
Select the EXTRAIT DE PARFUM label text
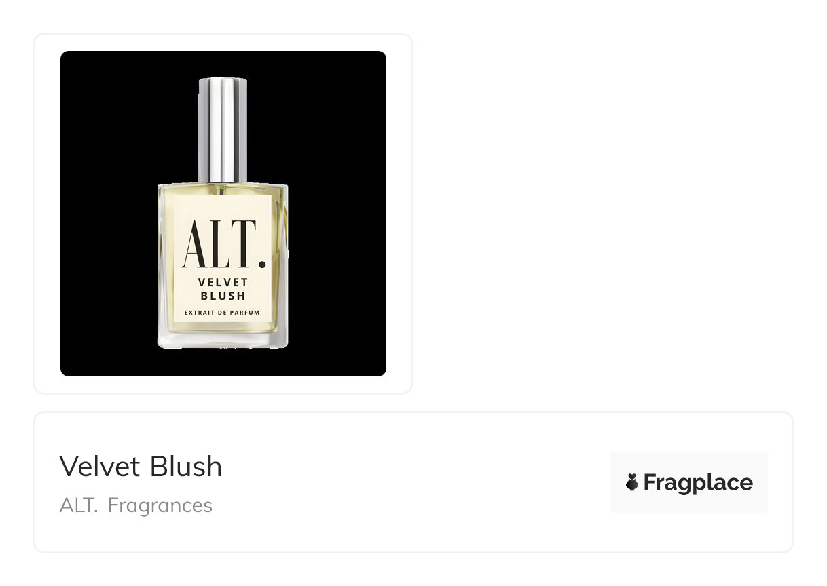click(x=223, y=313)
